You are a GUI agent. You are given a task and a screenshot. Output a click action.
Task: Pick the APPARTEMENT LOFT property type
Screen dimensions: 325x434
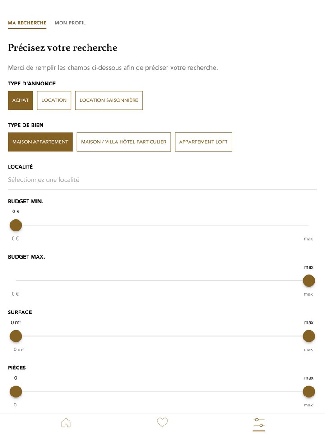(x=203, y=142)
